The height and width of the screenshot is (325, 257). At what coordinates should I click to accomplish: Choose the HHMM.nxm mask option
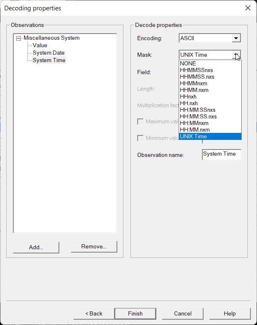[x=210, y=90]
